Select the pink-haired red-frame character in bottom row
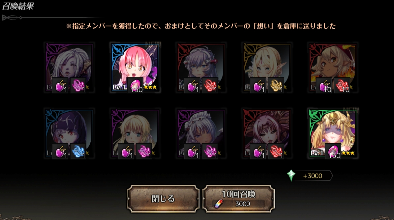This screenshot has height=220, width=394. [x=267, y=133]
